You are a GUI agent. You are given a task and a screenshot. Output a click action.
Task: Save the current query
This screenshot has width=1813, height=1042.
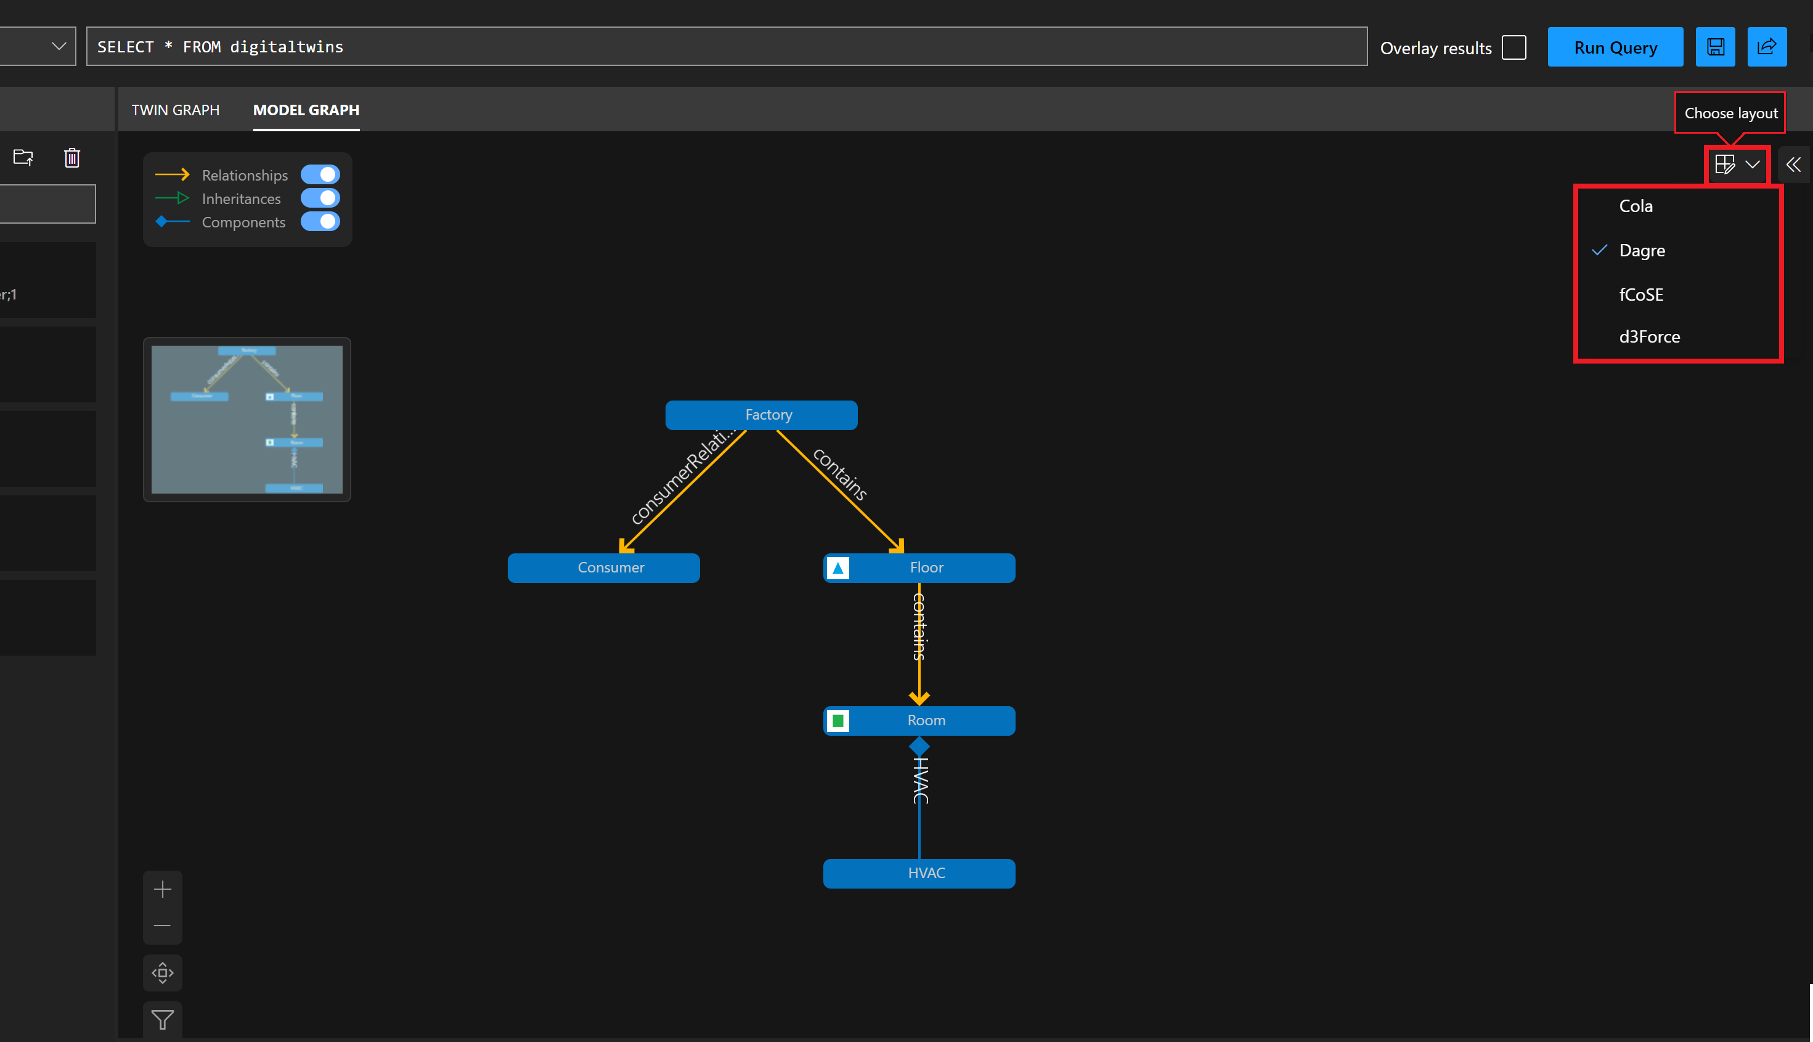click(x=1715, y=46)
